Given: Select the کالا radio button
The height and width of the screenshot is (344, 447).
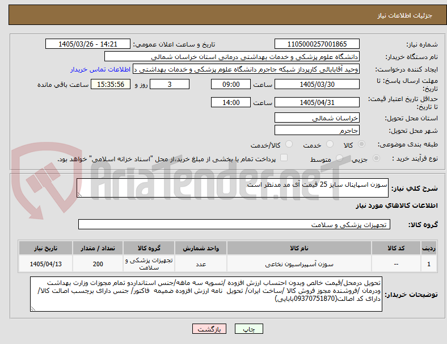Looking at the screenshot, I should (361, 144).
